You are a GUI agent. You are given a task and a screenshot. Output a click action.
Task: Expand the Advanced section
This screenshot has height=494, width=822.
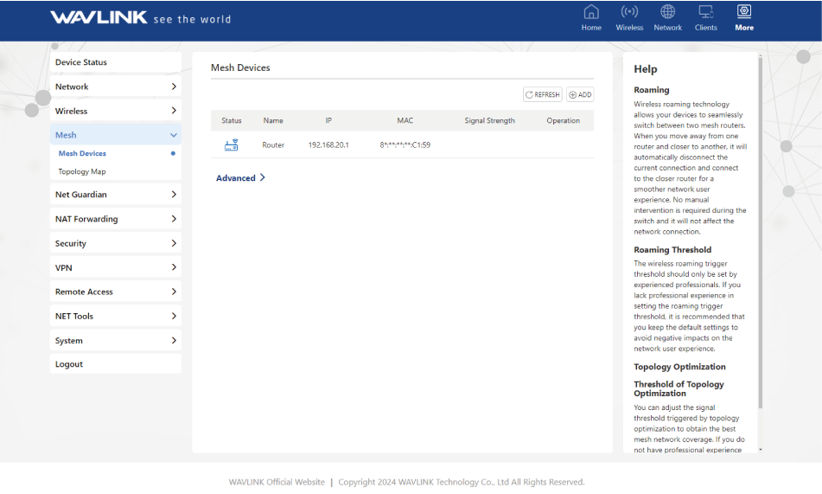(x=240, y=178)
